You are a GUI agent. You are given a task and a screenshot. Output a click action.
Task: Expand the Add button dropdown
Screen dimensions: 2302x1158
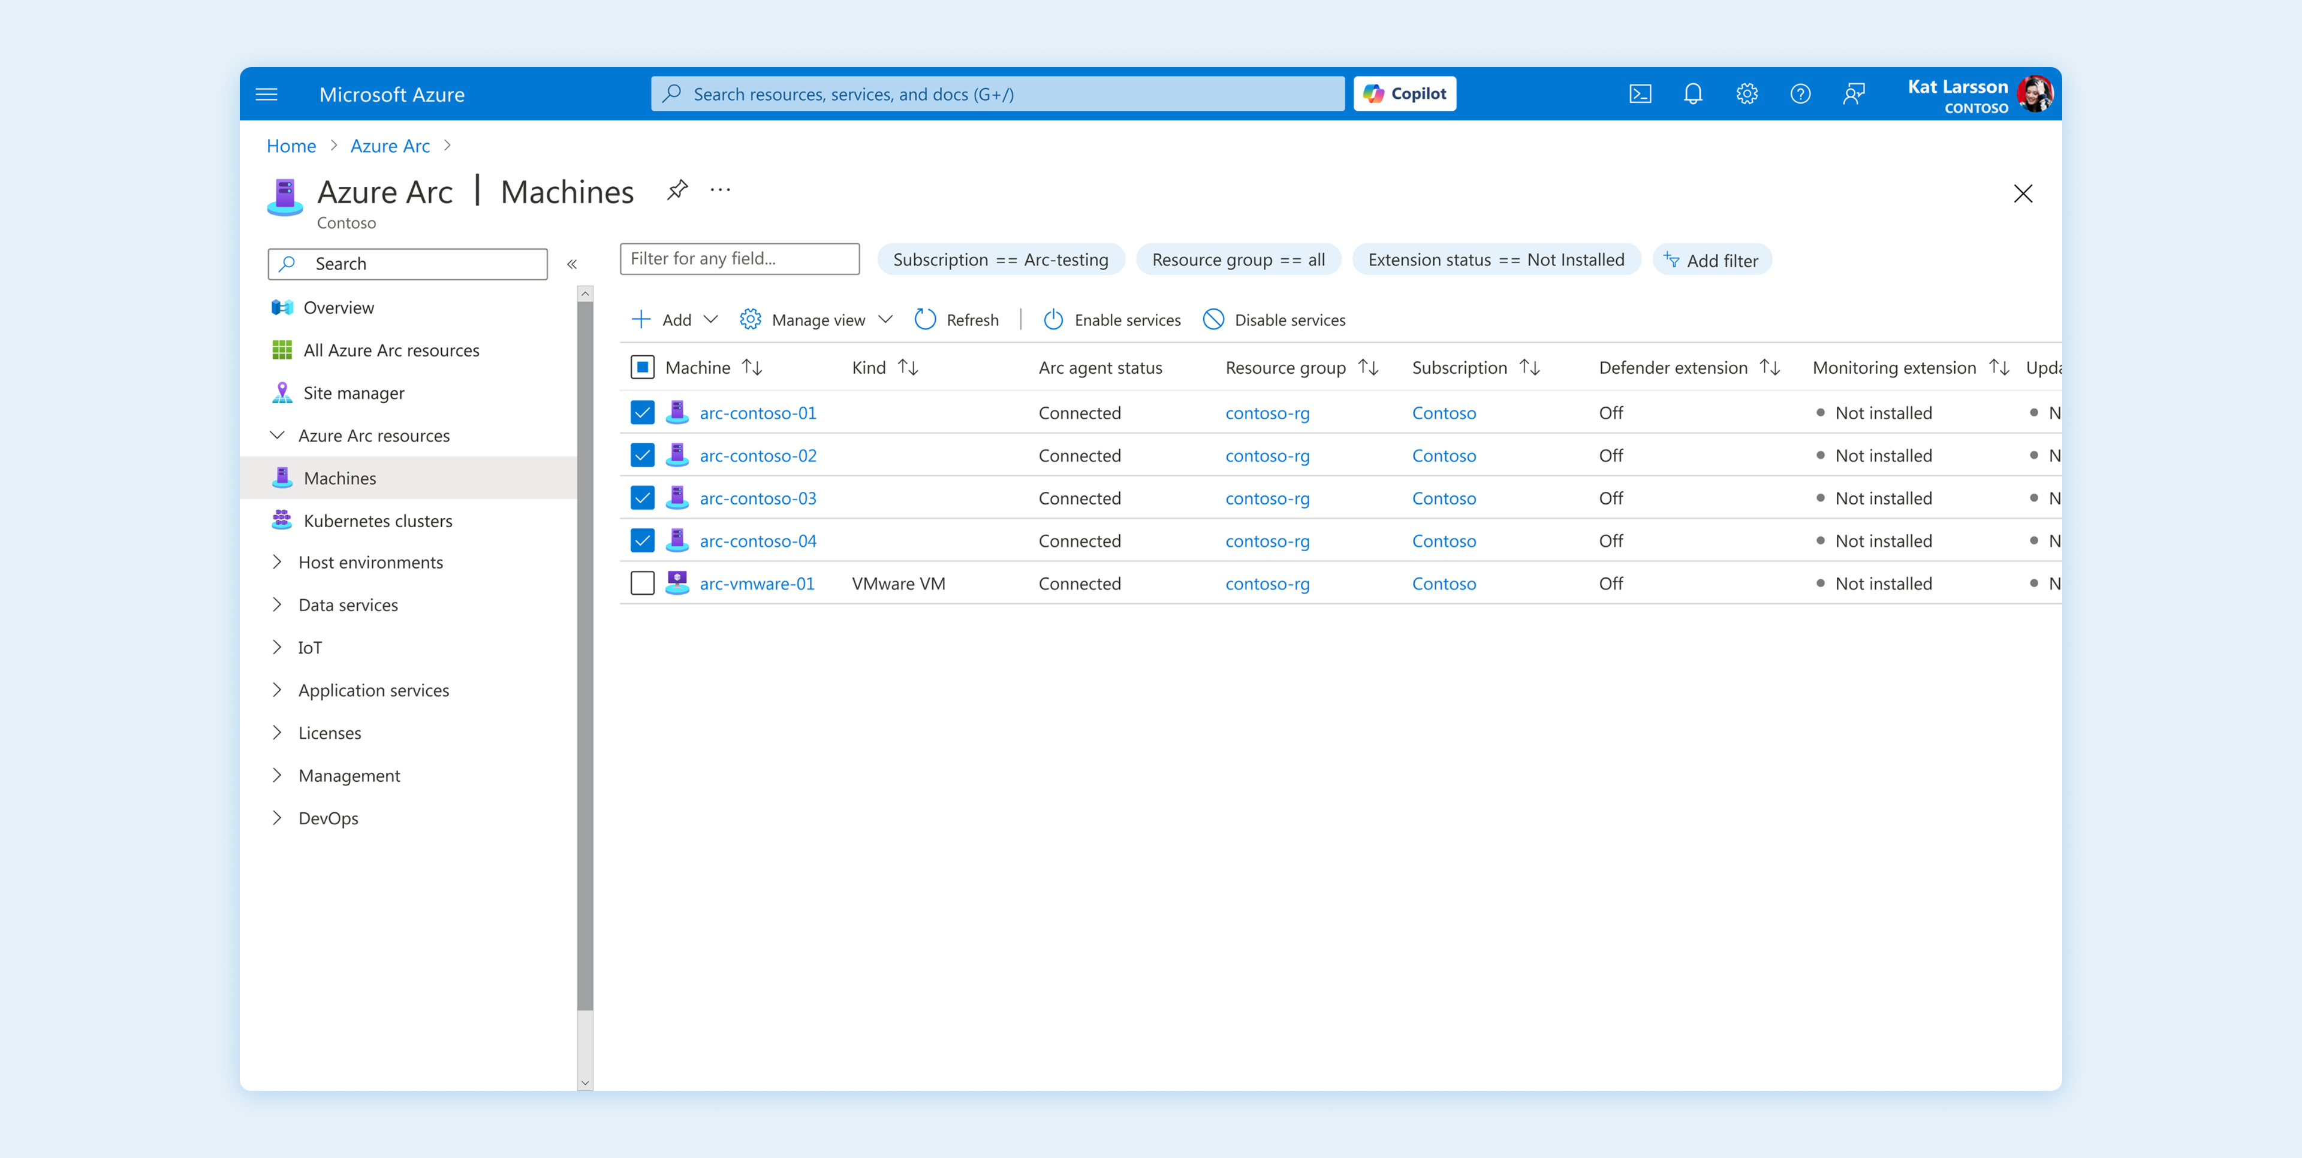712,319
